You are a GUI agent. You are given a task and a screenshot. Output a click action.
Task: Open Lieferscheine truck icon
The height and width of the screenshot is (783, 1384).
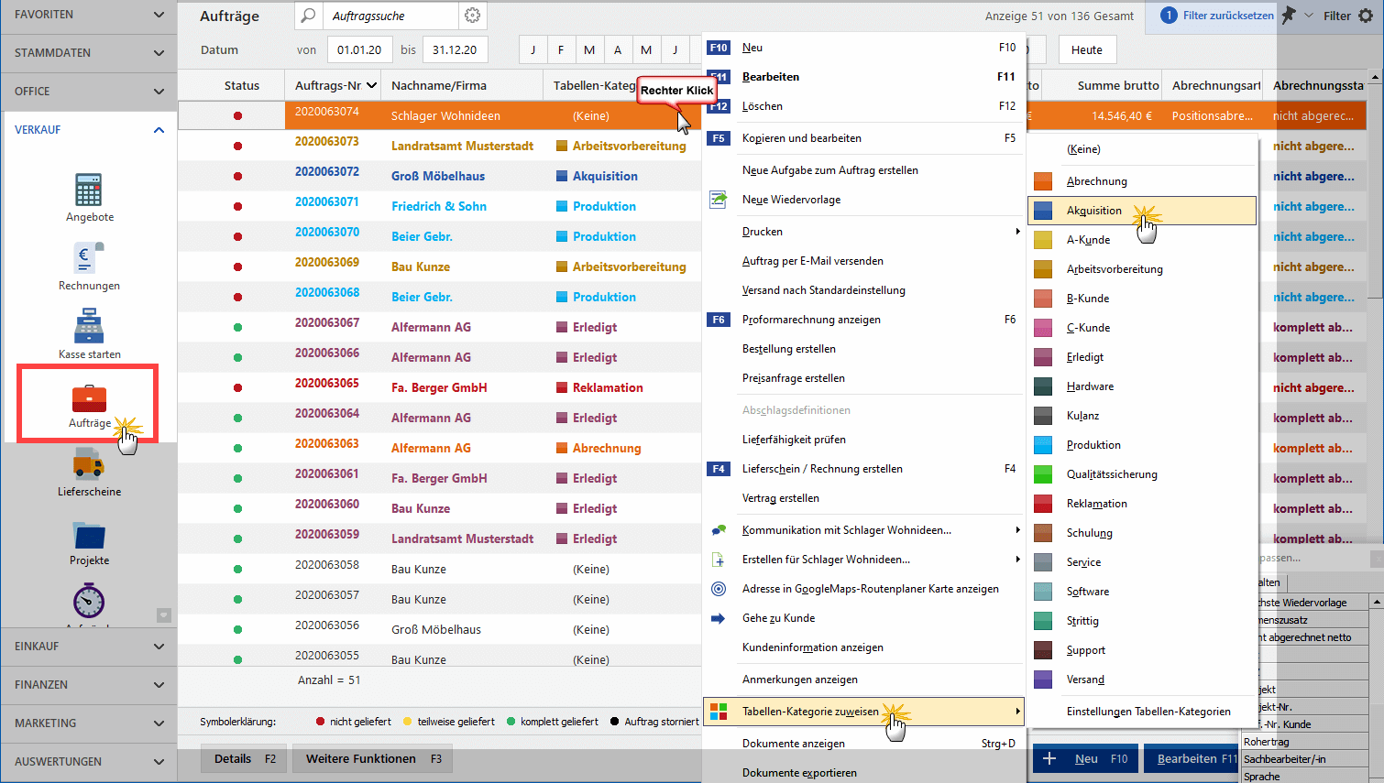[89, 463]
